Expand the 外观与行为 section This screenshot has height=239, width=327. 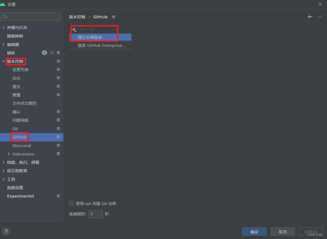(4, 27)
